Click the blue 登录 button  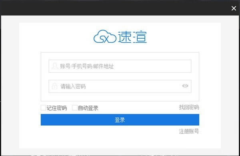(120, 120)
